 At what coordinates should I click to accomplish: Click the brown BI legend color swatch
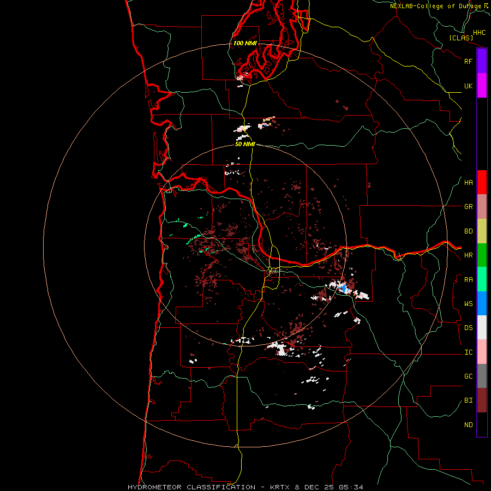coord(482,400)
